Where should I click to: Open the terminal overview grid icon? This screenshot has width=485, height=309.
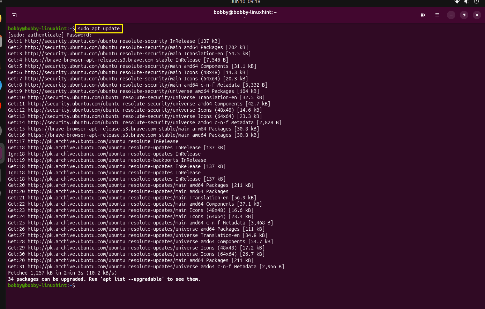(423, 15)
